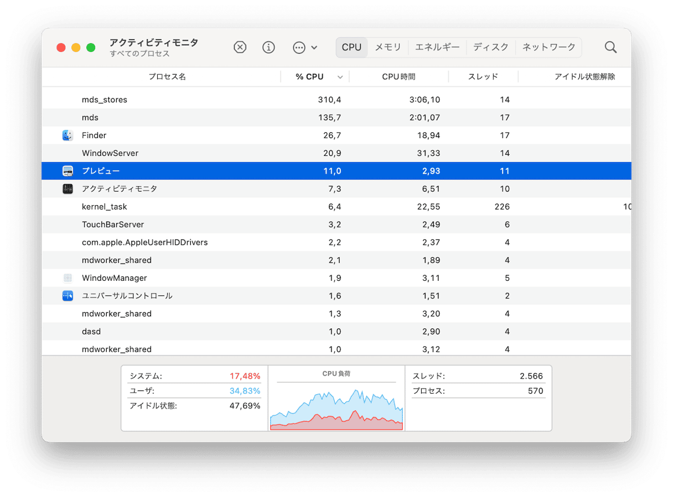Open the search magnifier icon
673x497 pixels.
point(610,48)
